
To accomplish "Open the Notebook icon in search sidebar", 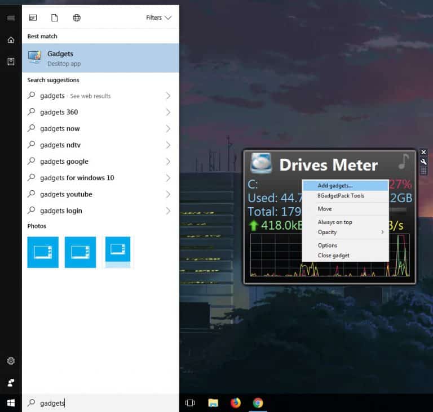I will pyautogui.click(x=11, y=61).
